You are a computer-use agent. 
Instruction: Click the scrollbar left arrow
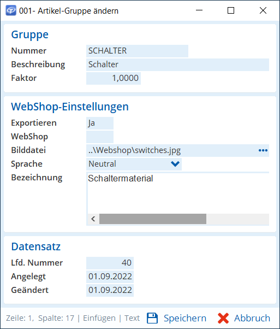point(93,219)
